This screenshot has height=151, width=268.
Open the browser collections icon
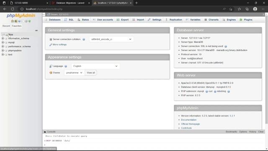[x=247, y=9]
